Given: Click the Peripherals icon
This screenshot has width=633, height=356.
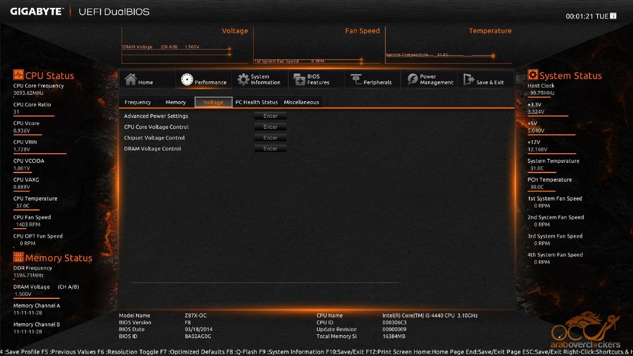Looking at the screenshot, I should coord(356,80).
